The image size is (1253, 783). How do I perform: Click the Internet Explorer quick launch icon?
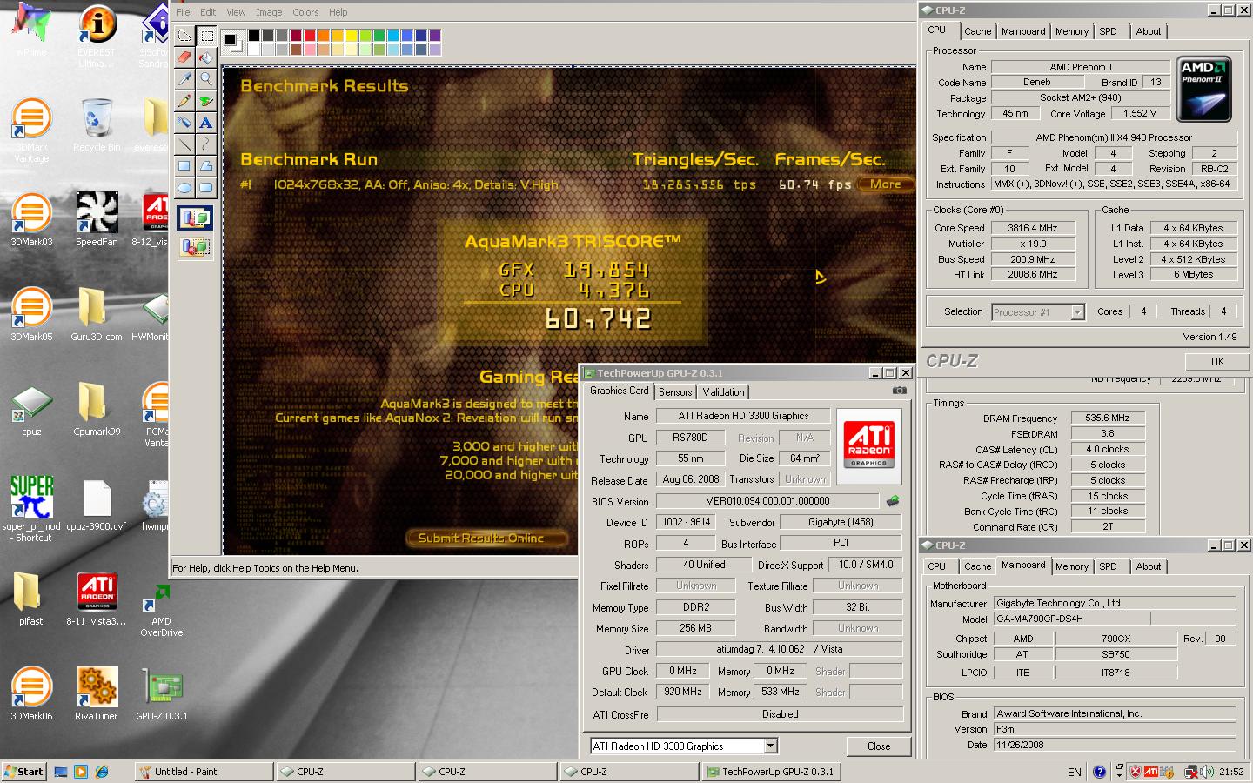[102, 772]
